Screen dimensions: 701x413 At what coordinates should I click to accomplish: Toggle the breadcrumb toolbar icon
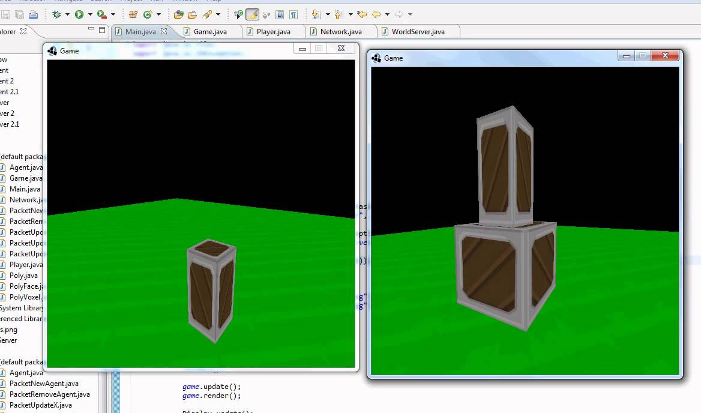[x=238, y=15]
